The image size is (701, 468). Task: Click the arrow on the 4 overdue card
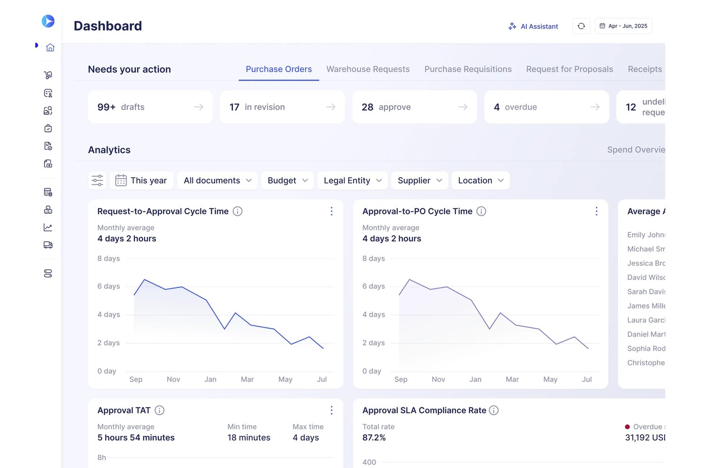[595, 107]
